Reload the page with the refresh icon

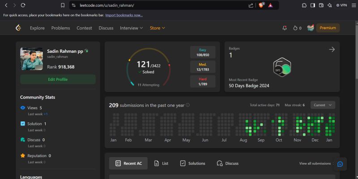pos(23,5)
